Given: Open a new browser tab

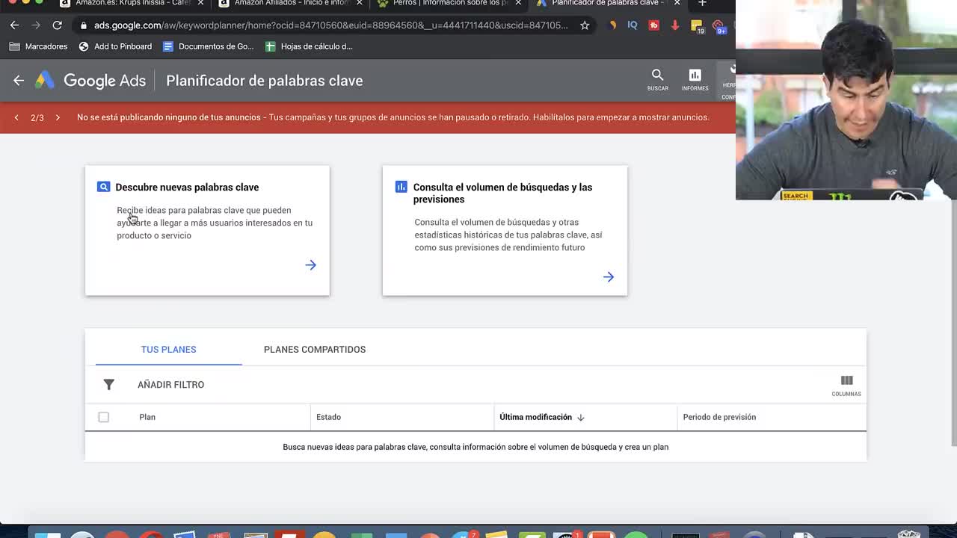Looking at the screenshot, I should (702, 3).
